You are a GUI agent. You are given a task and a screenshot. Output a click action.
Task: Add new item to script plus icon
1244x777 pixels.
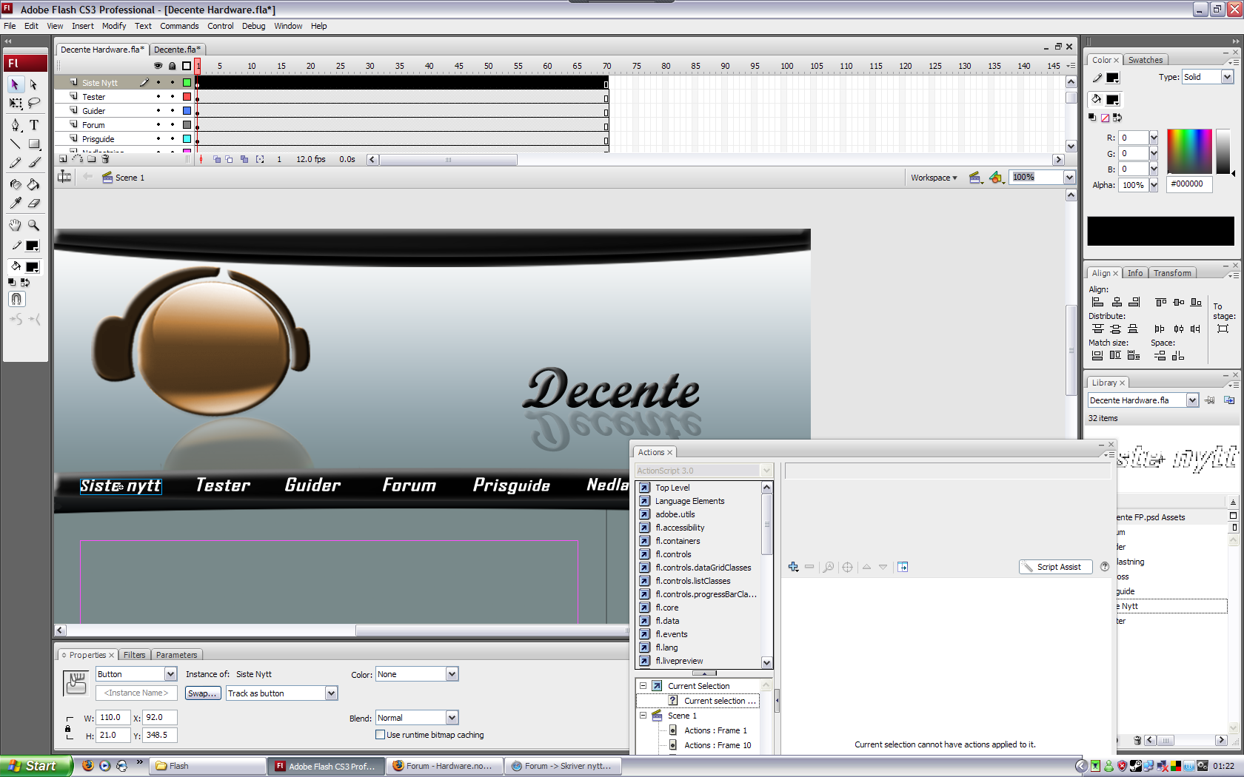click(x=793, y=567)
